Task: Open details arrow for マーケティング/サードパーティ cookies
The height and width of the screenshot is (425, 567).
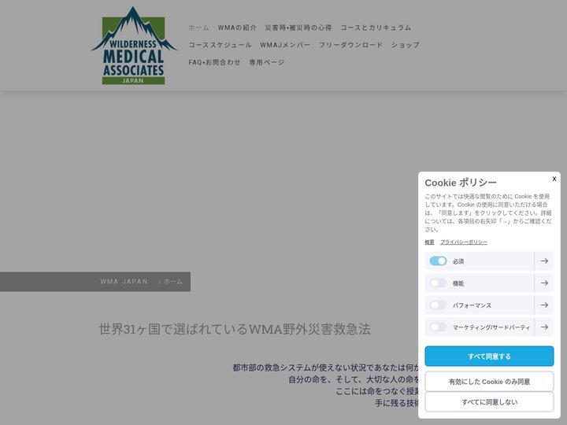Action: pos(544,327)
